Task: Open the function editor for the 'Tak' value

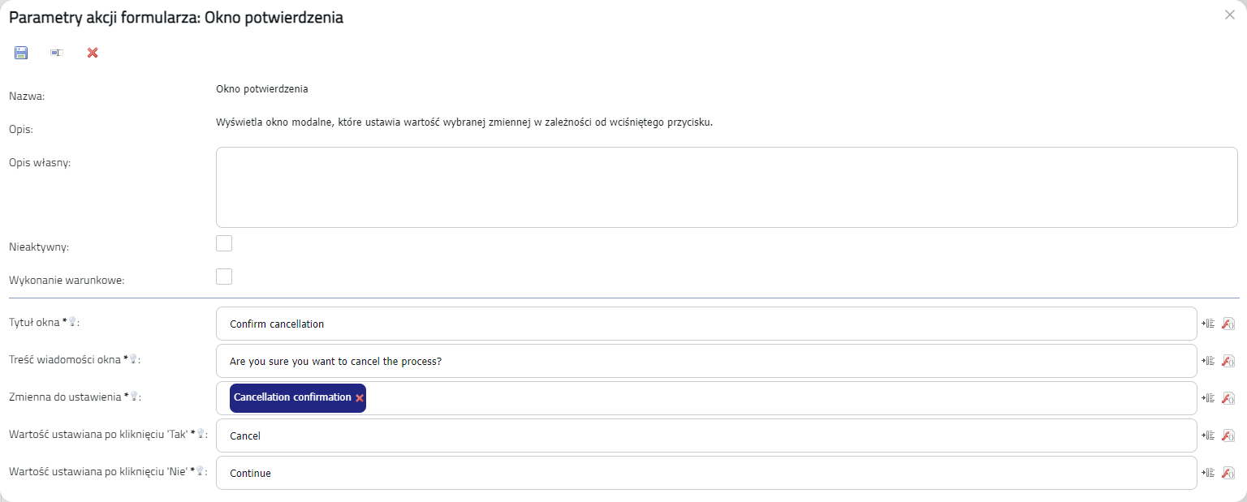Action: coord(1228,435)
